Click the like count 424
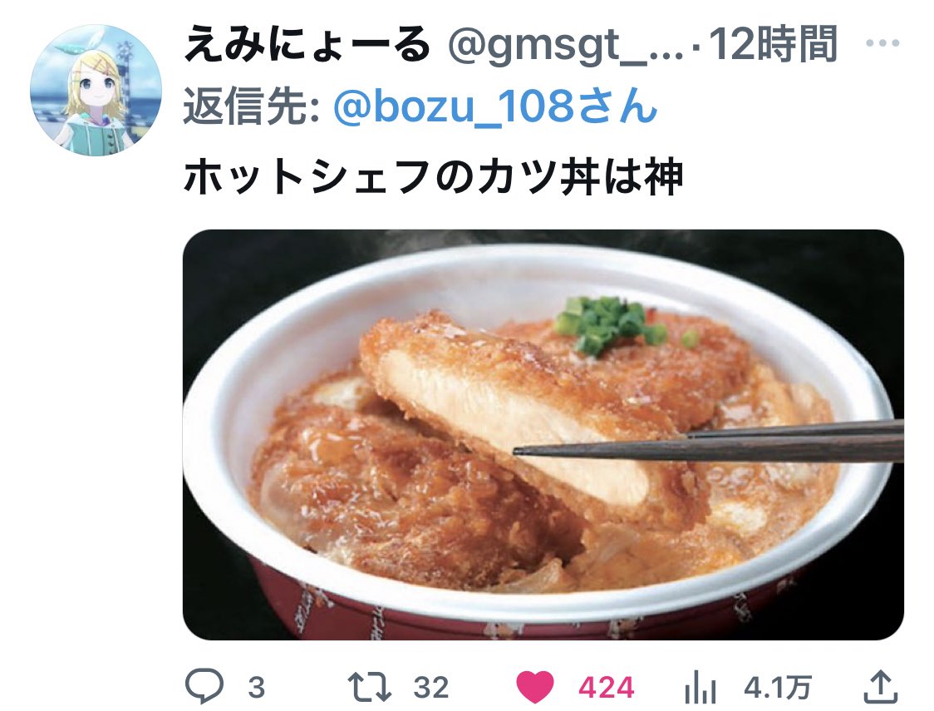This screenshot has height=711, width=934. [607, 688]
